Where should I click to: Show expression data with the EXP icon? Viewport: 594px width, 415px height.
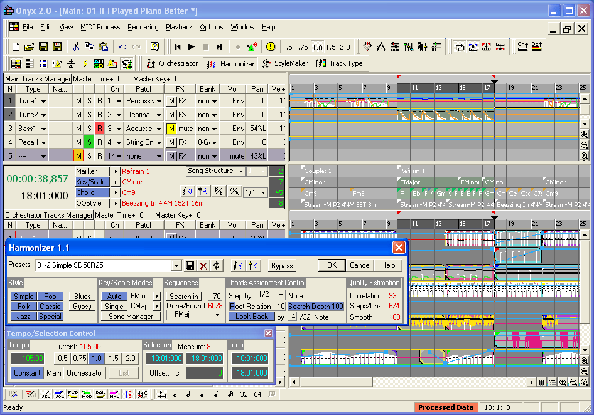(73, 394)
